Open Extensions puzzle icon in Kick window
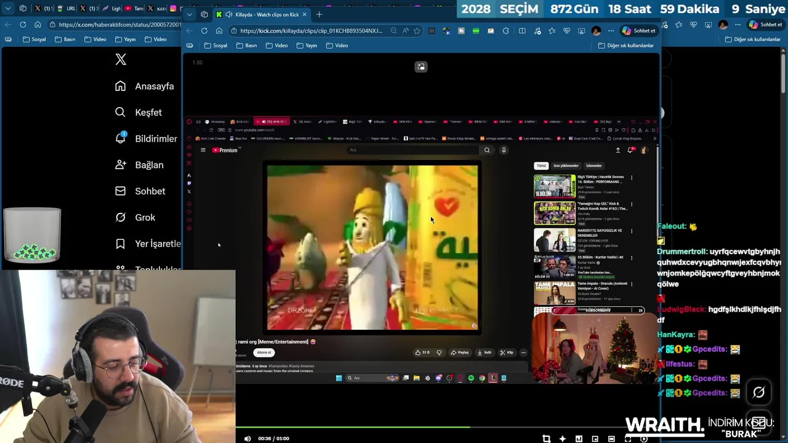The image size is (788, 443). [505, 31]
